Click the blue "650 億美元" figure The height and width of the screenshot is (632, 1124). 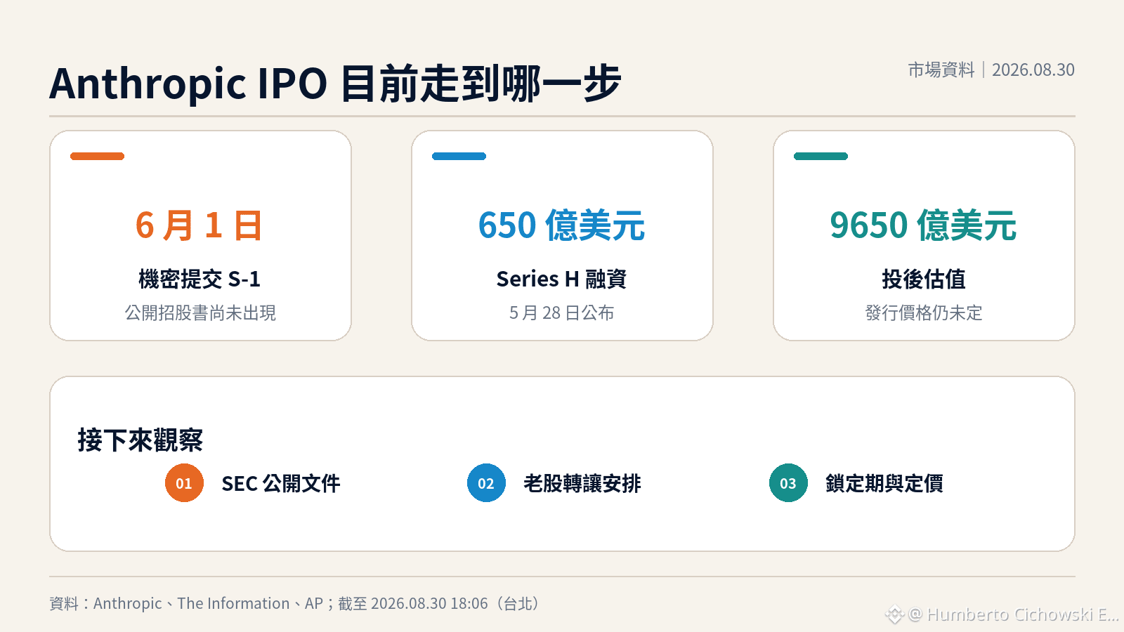562,225
